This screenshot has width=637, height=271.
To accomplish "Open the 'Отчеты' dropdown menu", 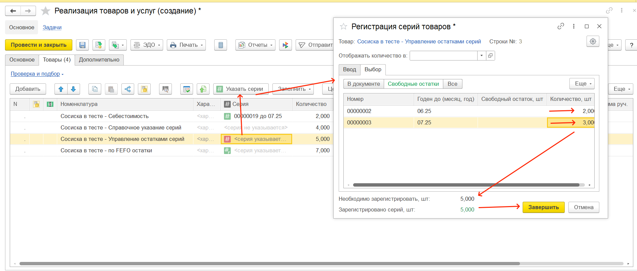I will [255, 45].
